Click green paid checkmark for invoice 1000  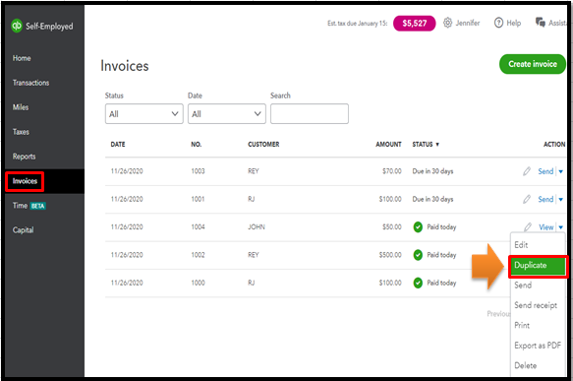pyautogui.click(x=418, y=283)
